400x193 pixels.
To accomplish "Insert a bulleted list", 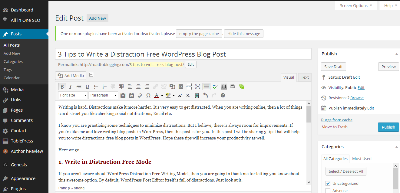I will (96, 87).
